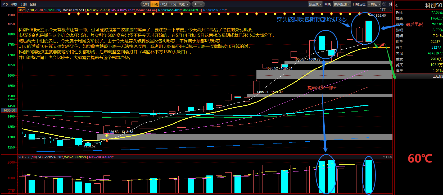Click the 涨幅 value -3.70%
443x195 pixels.
point(437,30)
